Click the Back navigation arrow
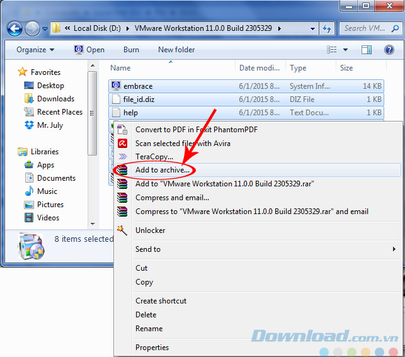Viewport: 405px width, 357px height. tap(14, 28)
